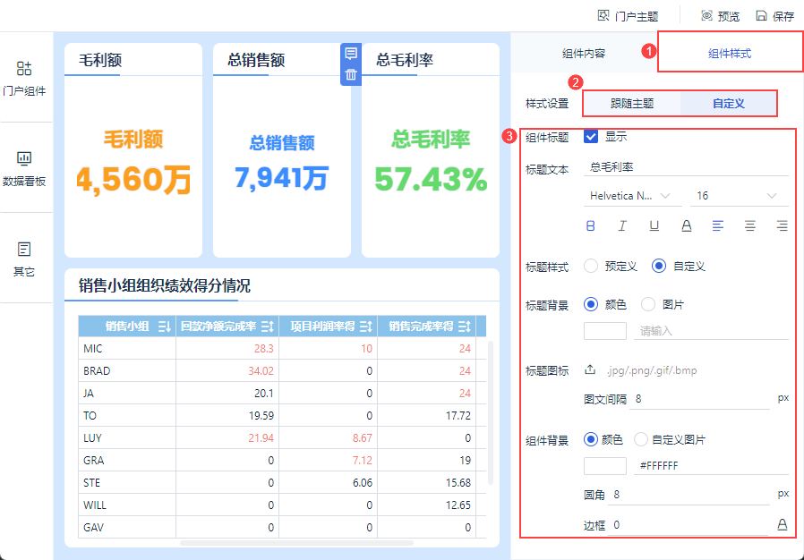This screenshot has width=804, height=560.
Task: Click the comment icon on 总销售额 card
Action: point(351,54)
